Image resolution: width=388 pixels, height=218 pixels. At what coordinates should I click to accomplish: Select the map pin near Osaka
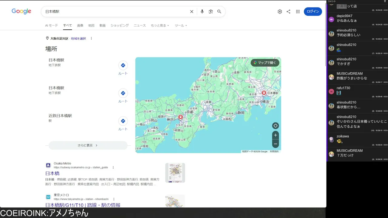(180, 117)
